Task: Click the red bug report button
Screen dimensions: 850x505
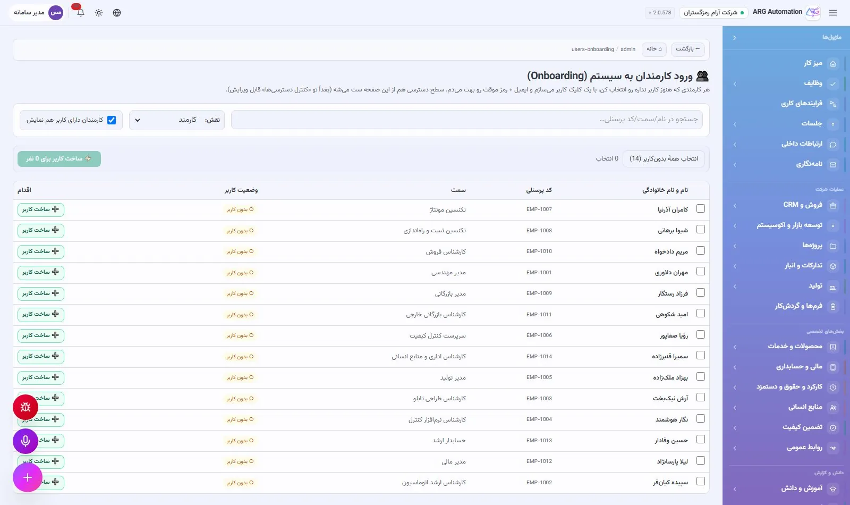Action: [x=25, y=408]
